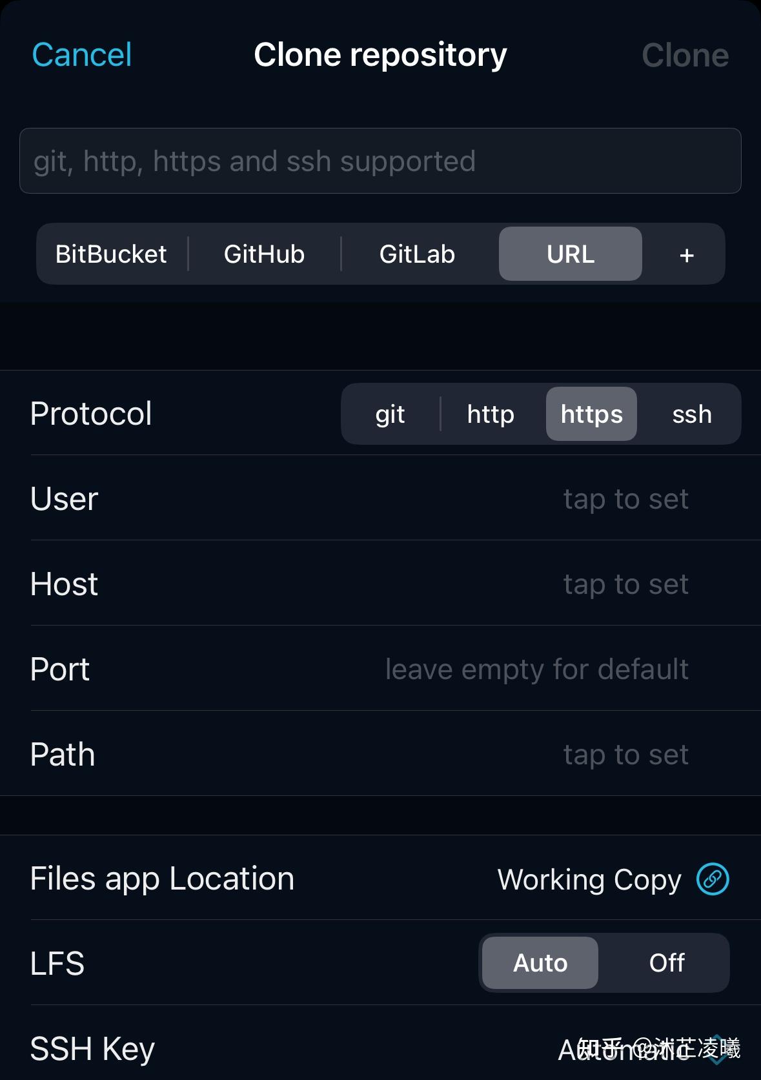The image size is (761, 1080).
Task: Choose the URL provider tab
Action: tap(571, 254)
